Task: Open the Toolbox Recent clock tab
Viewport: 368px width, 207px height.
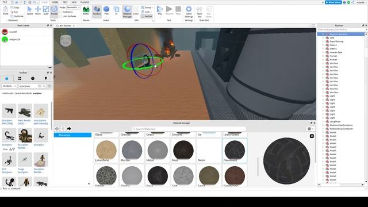Action: 33,78
